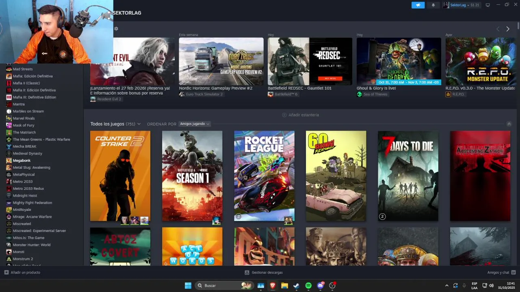Click the MiniRoyale game icon

[9, 210]
